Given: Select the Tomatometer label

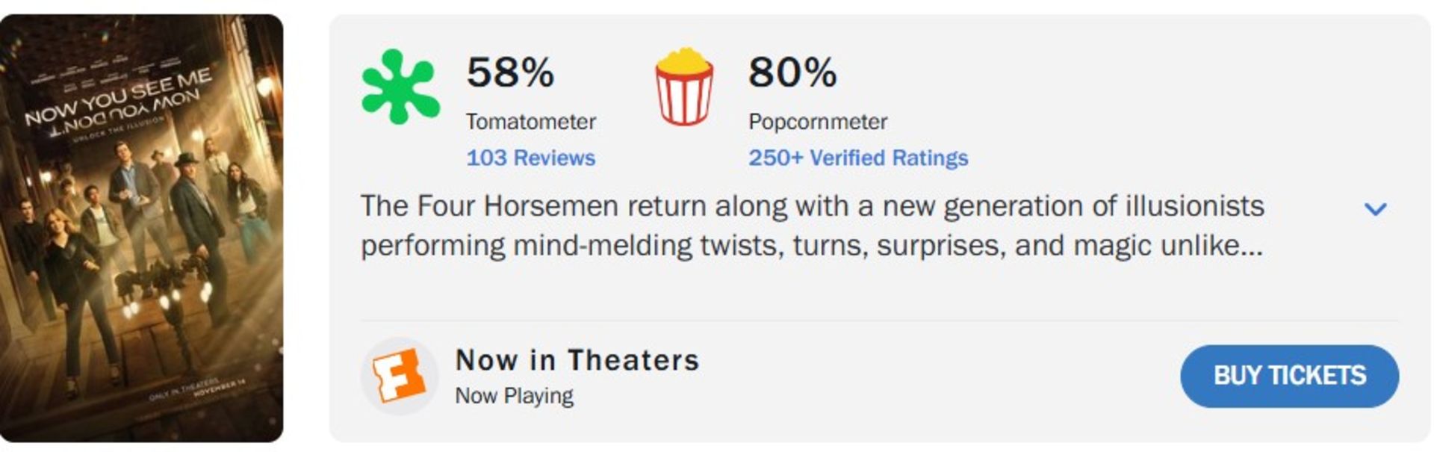Looking at the screenshot, I should point(532,121).
